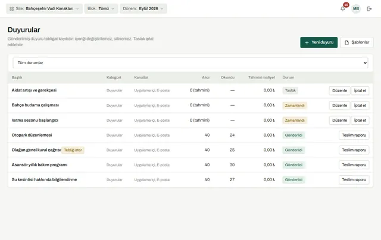Image resolution: width=381 pixels, height=240 pixels.
Task: Click the Taslak status badge
Action: click(290, 90)
